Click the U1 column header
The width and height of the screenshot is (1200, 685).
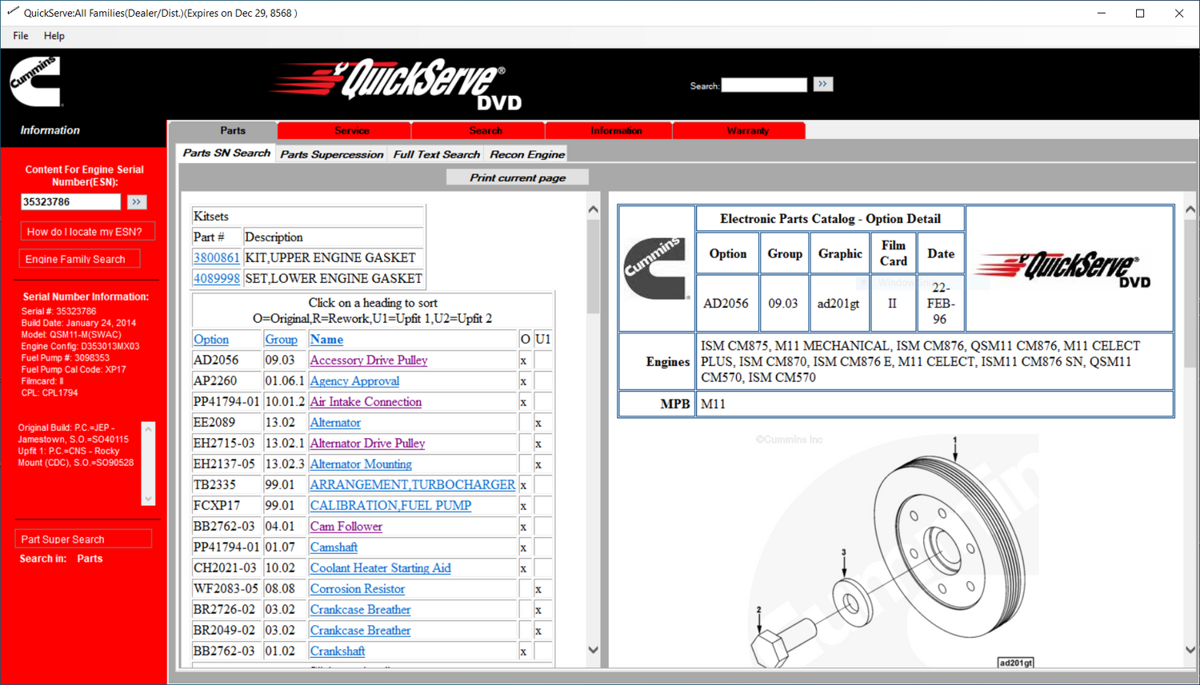543,340
